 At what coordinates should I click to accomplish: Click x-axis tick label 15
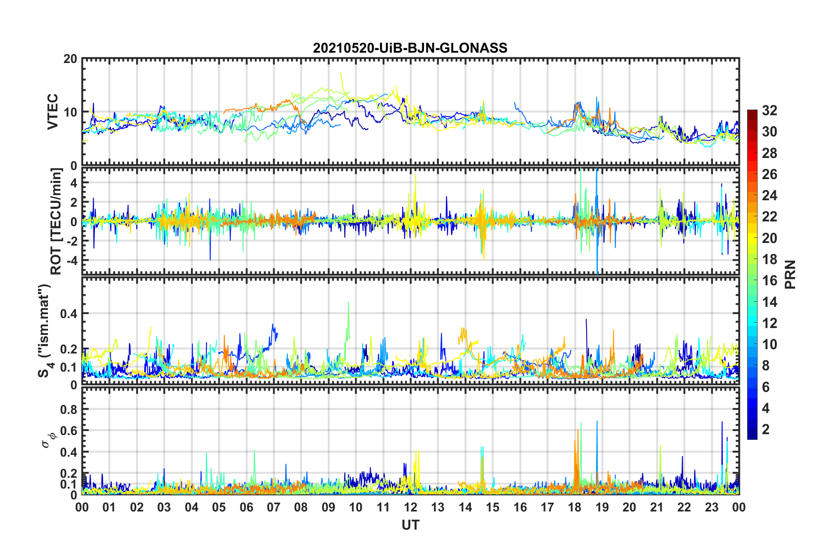493,507
